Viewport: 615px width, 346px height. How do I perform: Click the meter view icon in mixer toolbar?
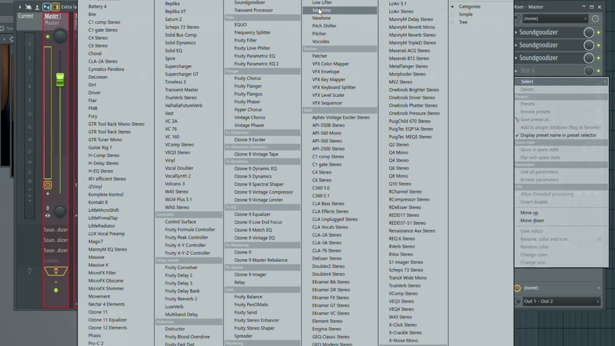pos(37,7)
